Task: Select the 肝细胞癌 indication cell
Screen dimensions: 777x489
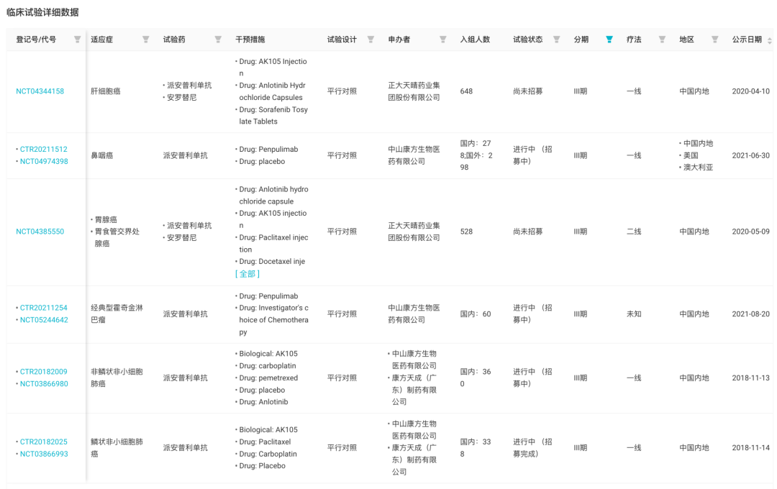Action: click(x=106, y=91)
